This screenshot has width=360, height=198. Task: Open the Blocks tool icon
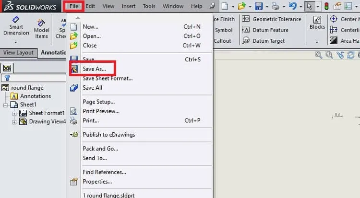(x=317, y=20)
